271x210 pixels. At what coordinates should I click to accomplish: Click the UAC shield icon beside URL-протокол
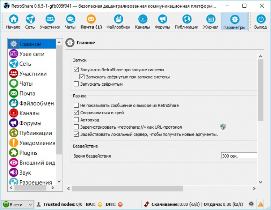click(223, 127)
